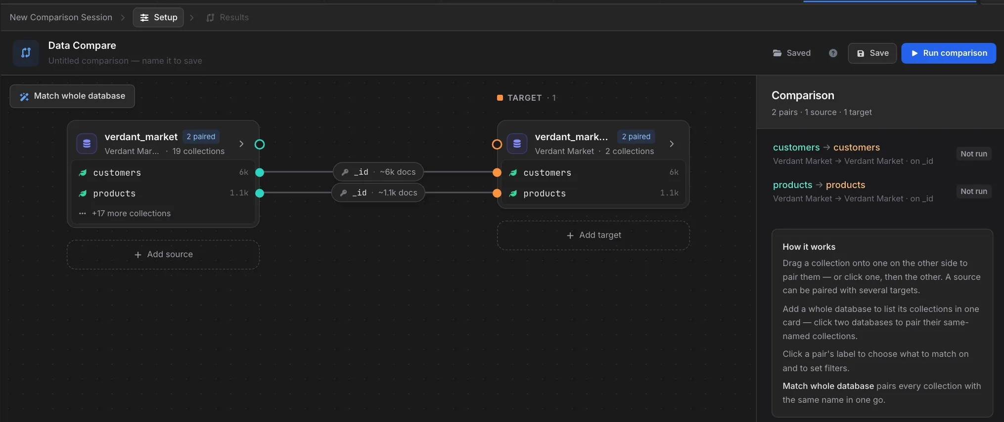Click the teal dot on source products row

[260, 193]
